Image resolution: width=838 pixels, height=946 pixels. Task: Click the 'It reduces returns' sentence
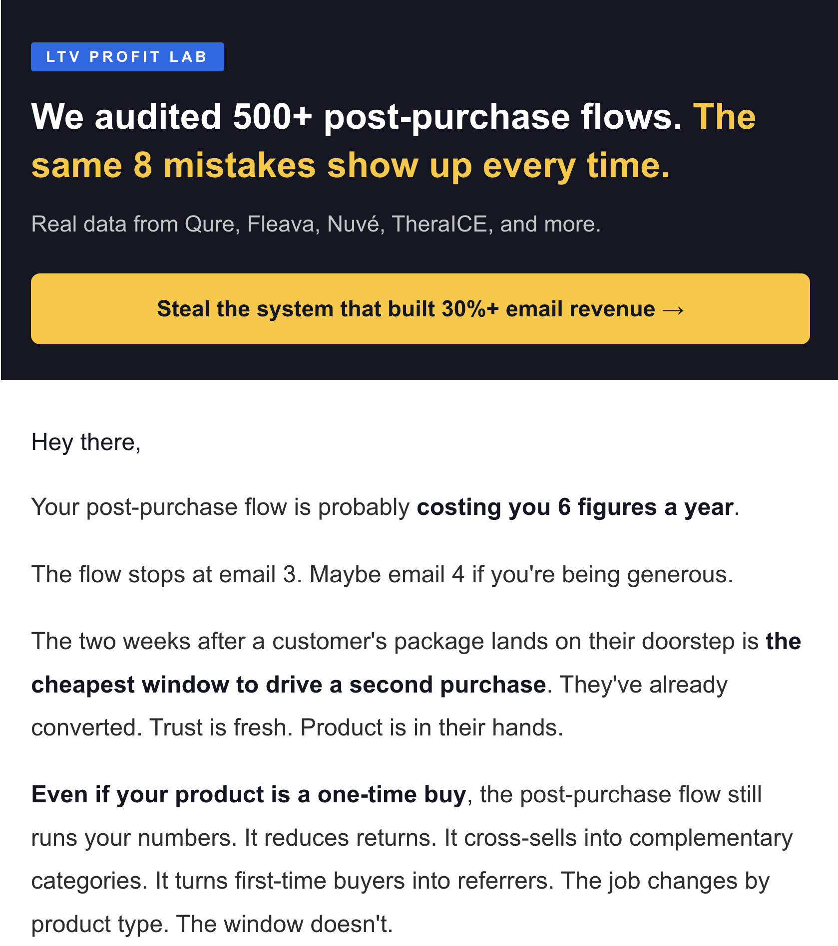(x=341, y=838)
